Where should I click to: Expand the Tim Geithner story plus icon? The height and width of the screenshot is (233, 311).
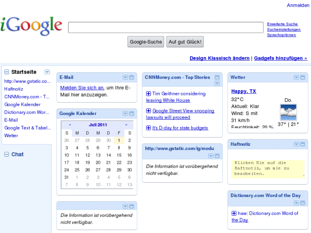pos(148,94)
